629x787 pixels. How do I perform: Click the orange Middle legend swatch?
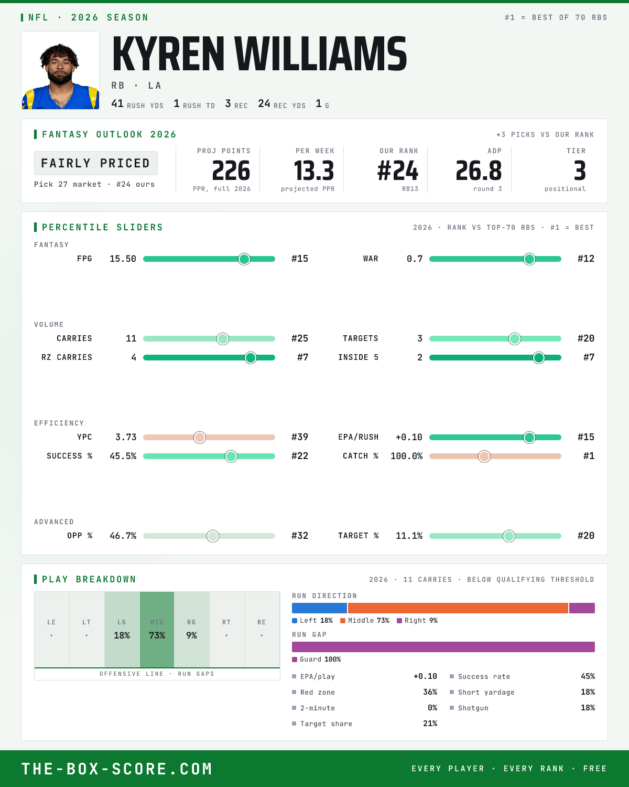(343, 621)
